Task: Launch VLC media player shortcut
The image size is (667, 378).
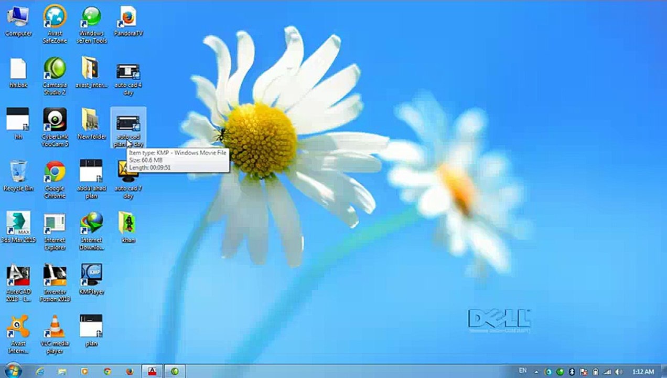Action: [x=55, y=334]
